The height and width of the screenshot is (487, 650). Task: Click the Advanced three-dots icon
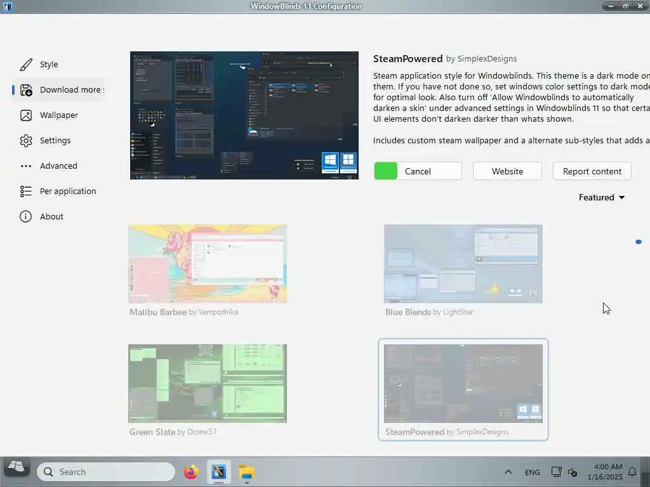tap(25, 166)
